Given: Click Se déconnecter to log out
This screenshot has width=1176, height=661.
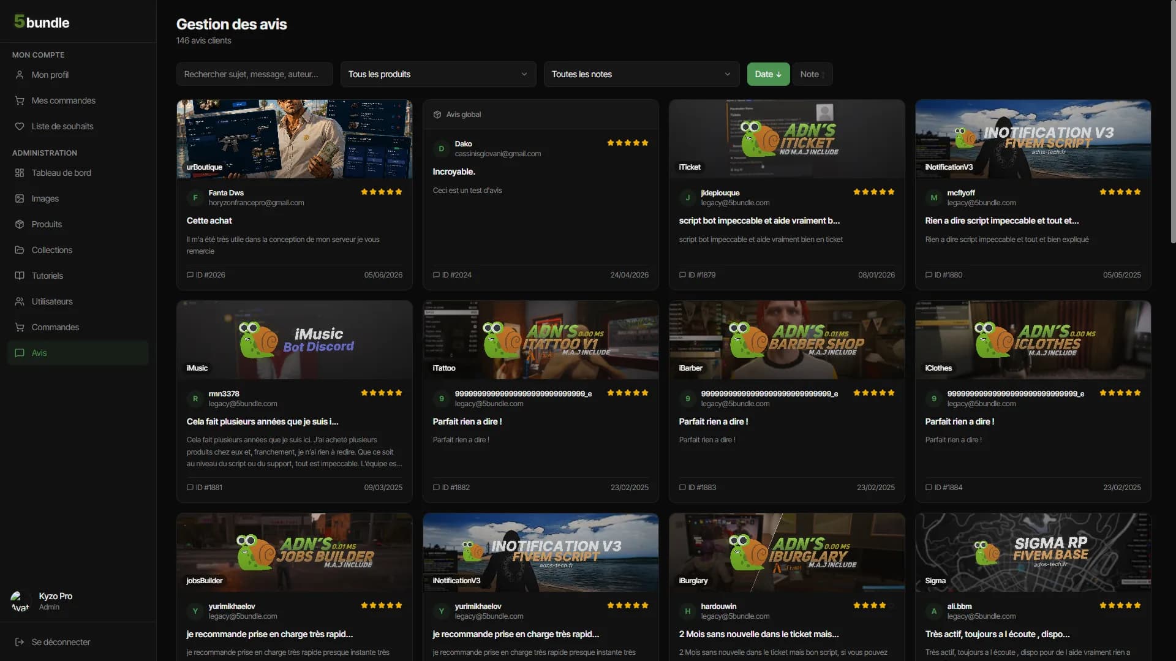Looking at the screenshot, I should [x=78, y=642].
